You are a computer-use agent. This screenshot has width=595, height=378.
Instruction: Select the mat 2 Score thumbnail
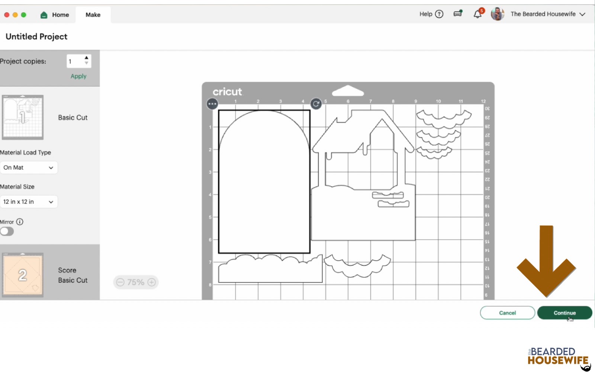coord(23,275)
